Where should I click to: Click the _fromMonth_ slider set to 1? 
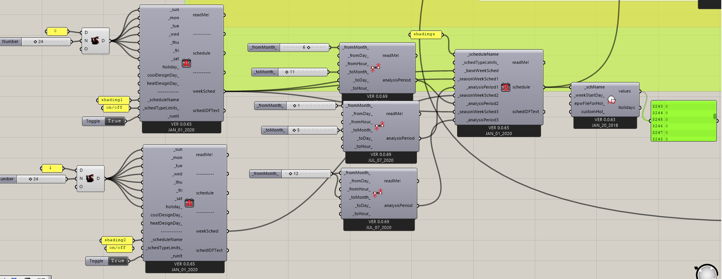click(295, 106)
